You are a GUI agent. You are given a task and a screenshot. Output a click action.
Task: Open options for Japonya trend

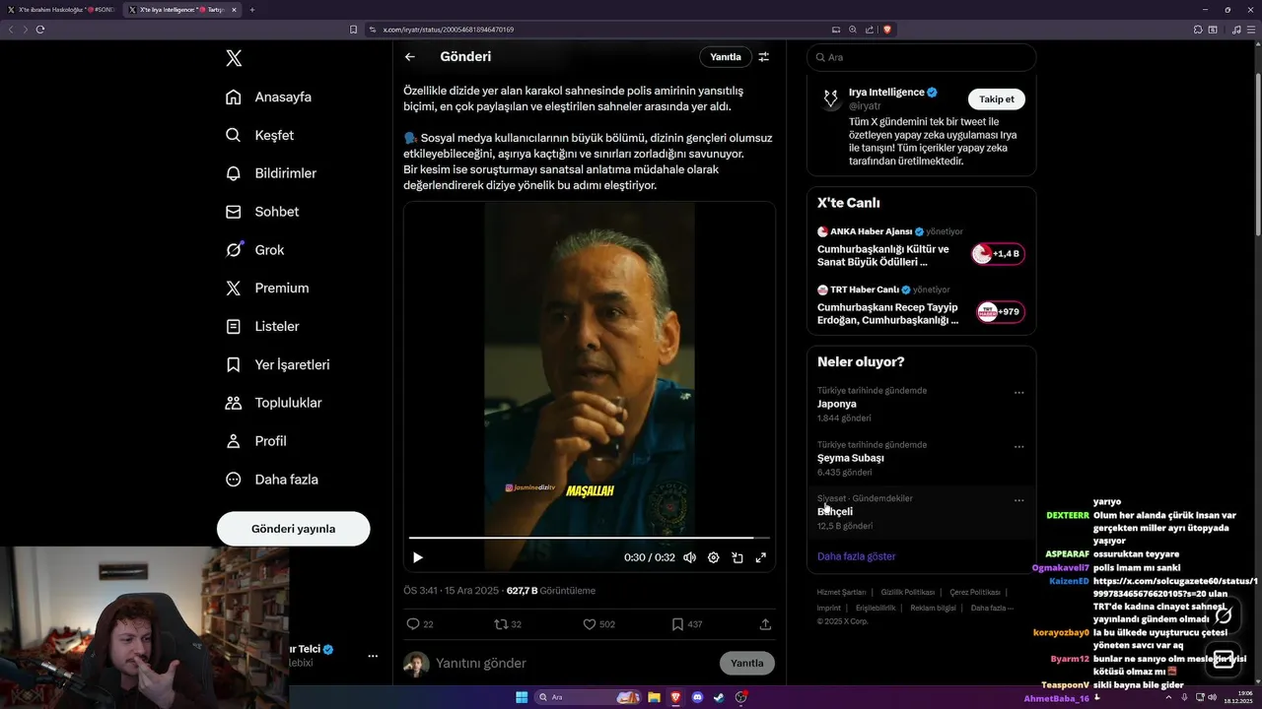(x=1019, y=392)
